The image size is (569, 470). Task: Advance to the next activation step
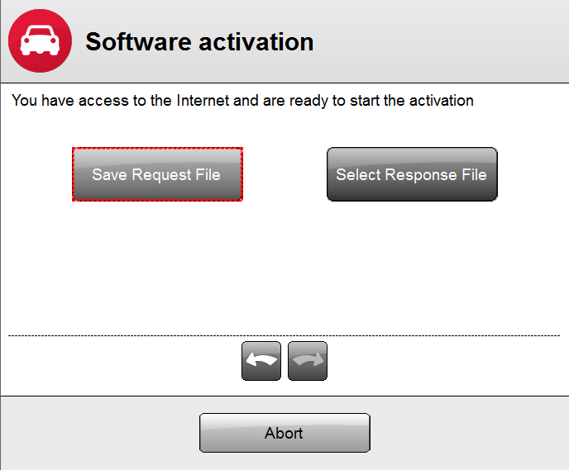click(x=308, y=361)
